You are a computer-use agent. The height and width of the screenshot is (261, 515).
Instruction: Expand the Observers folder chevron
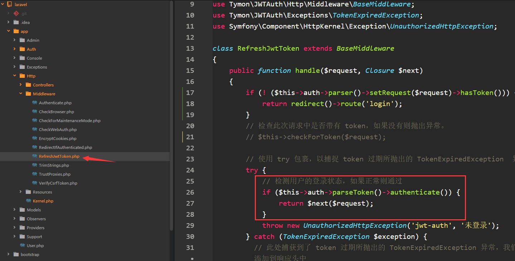pyautogui.click(x=15, y=219)
